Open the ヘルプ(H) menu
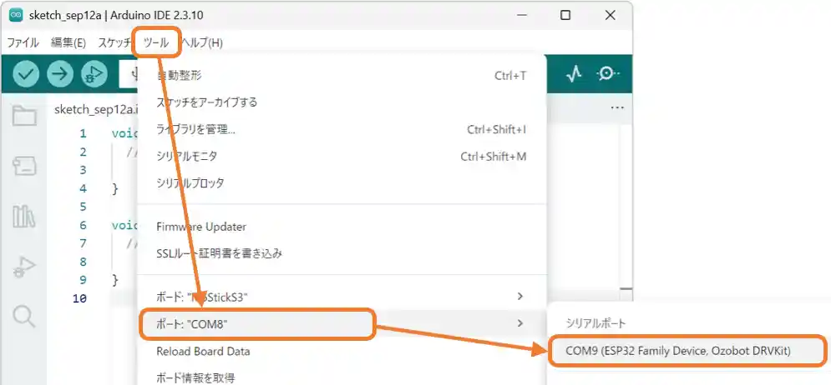The height and width of the screenshot is (385, 831). pos(201,42)
